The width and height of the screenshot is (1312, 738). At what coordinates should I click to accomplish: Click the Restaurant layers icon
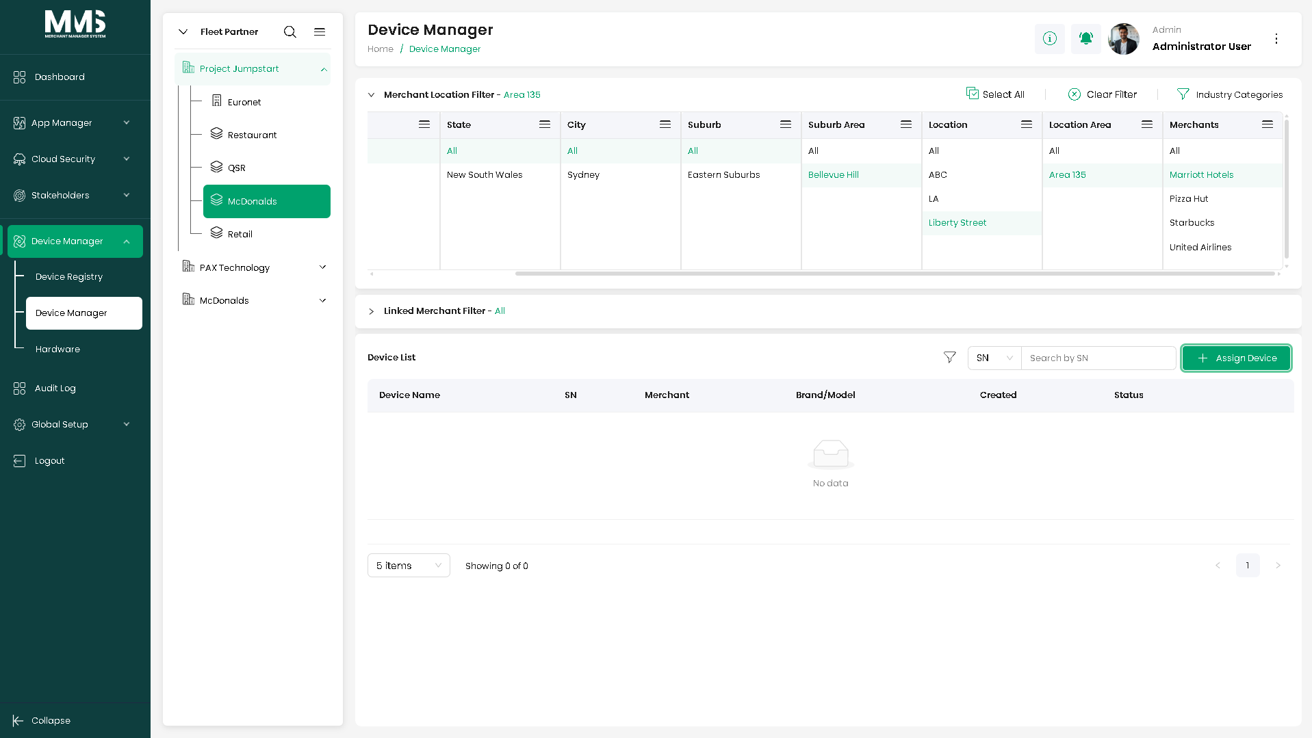coord(216,134)
